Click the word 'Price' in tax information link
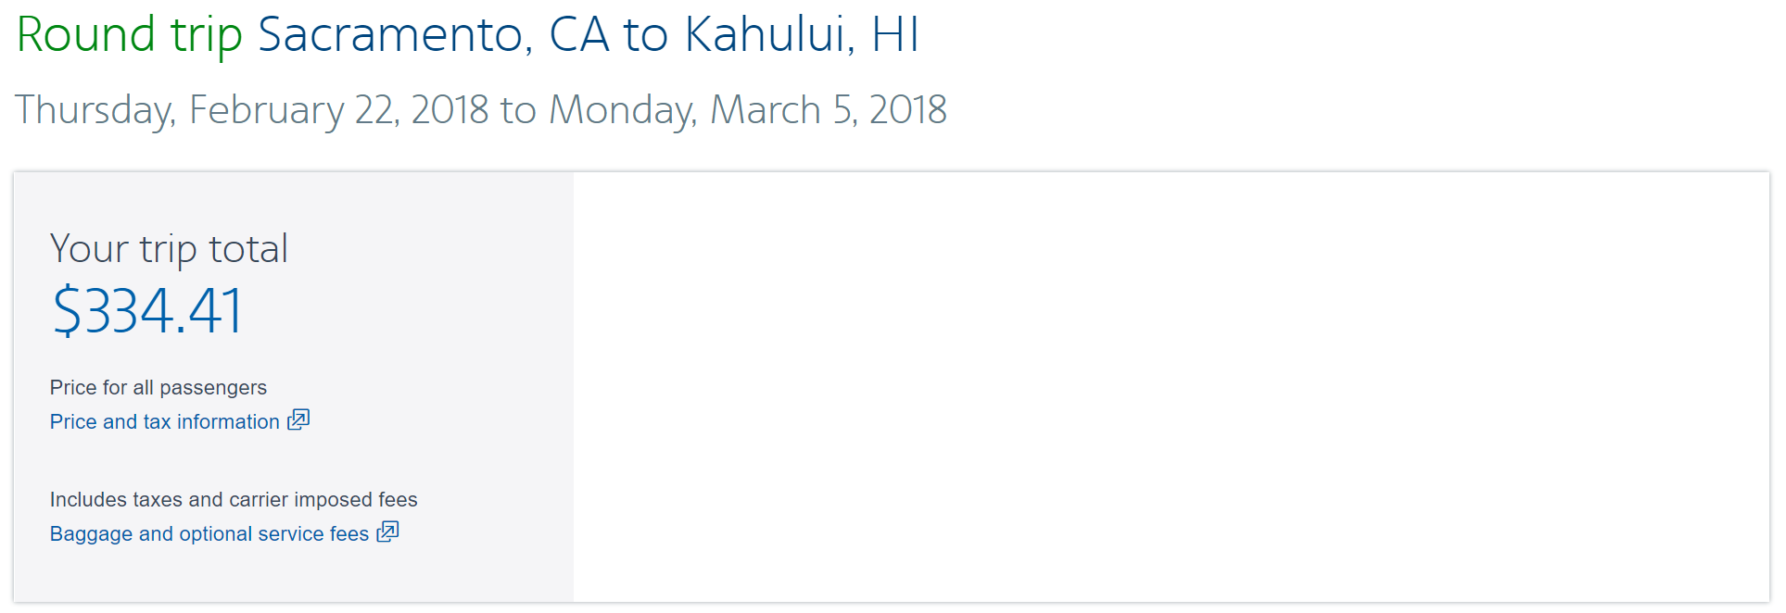This screenshot has width=1786, height=613. pos(73,422)
